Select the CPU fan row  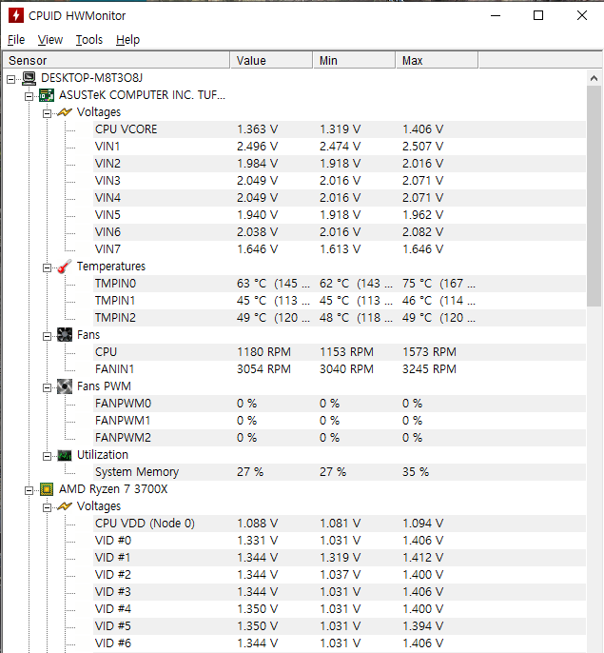click(x=340, y=352)
